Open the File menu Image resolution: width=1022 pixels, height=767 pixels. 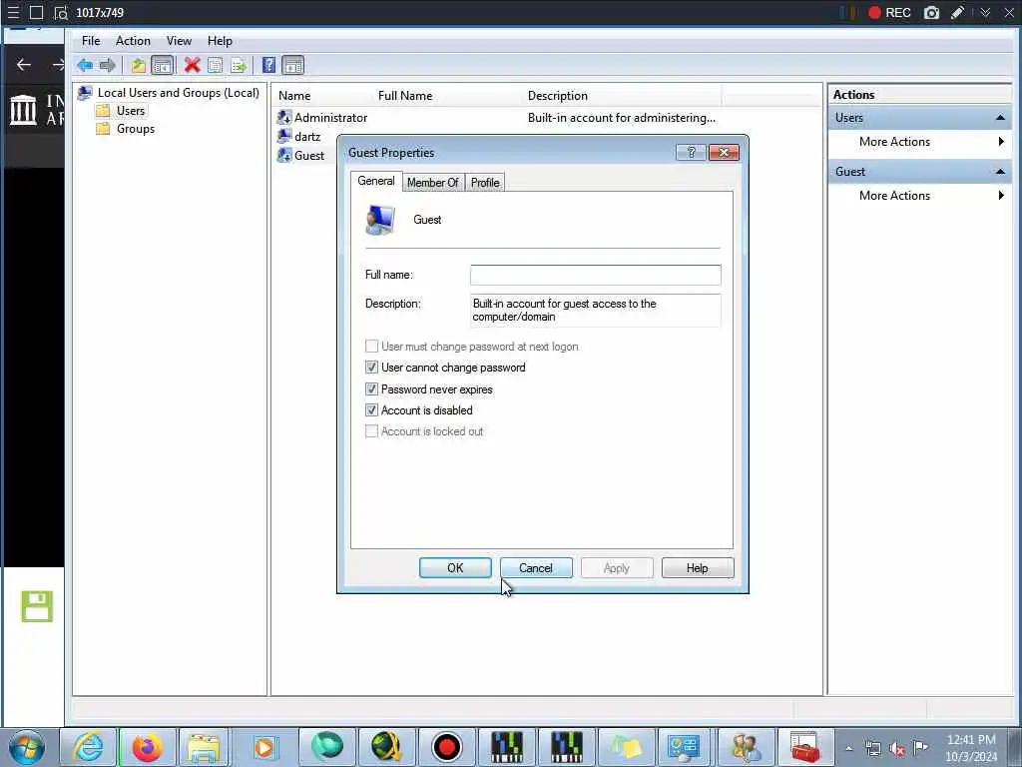91,40
